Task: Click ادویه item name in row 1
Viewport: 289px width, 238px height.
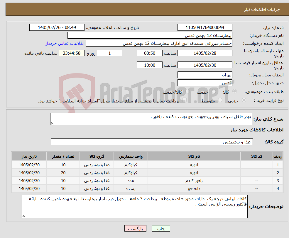Action: [194, 165]
